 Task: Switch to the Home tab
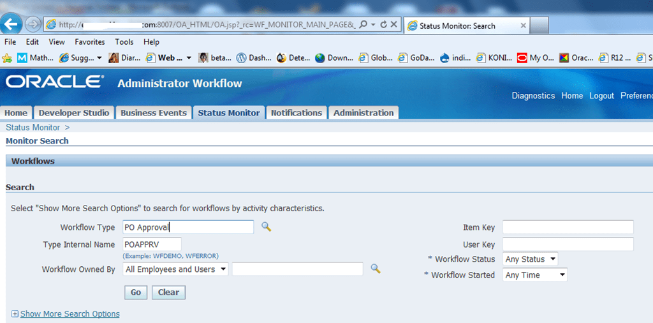16,113
